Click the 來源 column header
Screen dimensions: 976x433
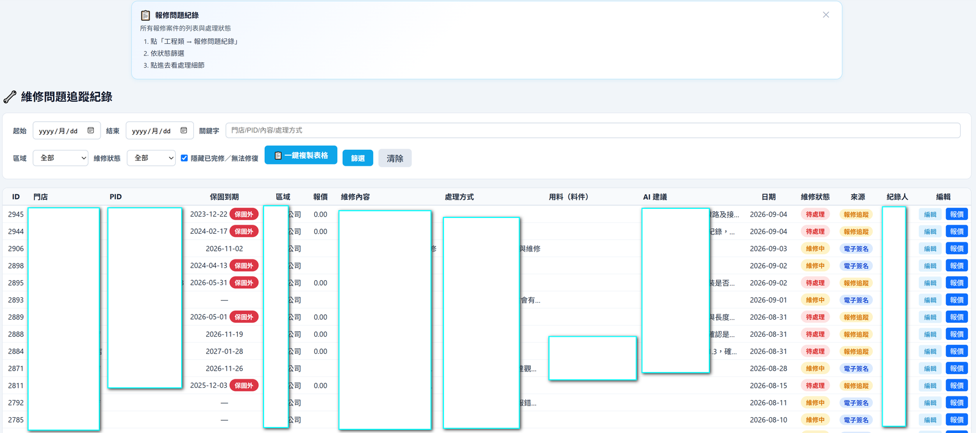click(858, 197)
